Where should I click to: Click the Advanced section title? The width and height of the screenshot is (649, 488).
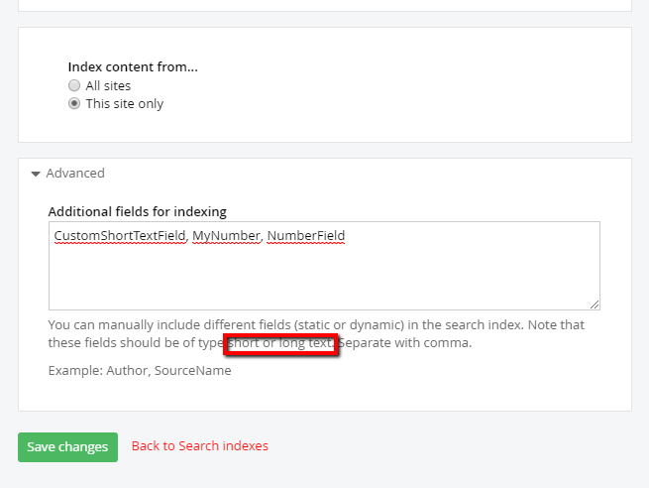[75, 174]
